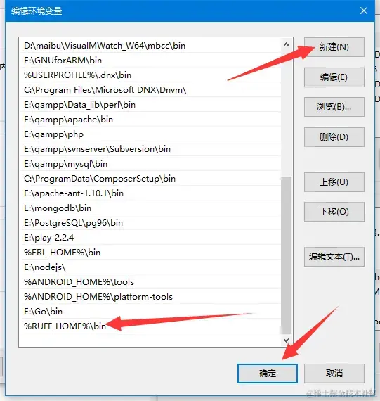The width and height of the screenshot is (380, 401).
Task: Move entry up with 上移(U)
Action: pos(334,182)
